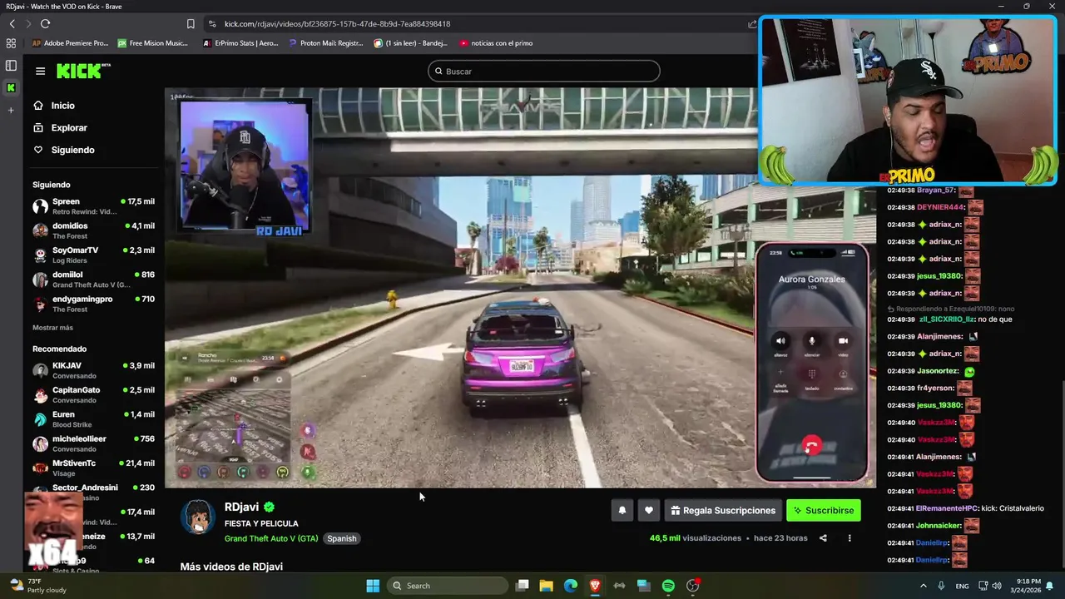Open Euren recommended channel
Screen dimensions: 1065x599
[x=93, y=419]
